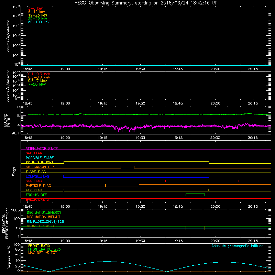The width and height of the screenshot is (275, 275).
Task: Click the raised FRONTS_OFF green pulse
Action: (x=195, y=194)
